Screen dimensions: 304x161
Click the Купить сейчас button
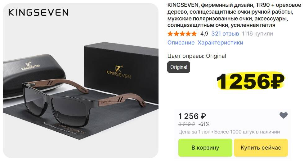261,148
